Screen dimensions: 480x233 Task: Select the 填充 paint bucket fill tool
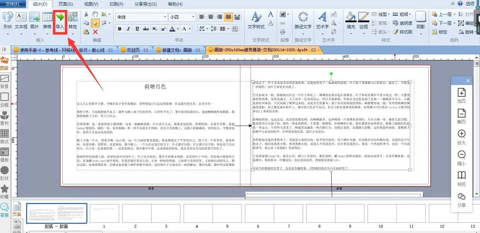pos(351,17)
